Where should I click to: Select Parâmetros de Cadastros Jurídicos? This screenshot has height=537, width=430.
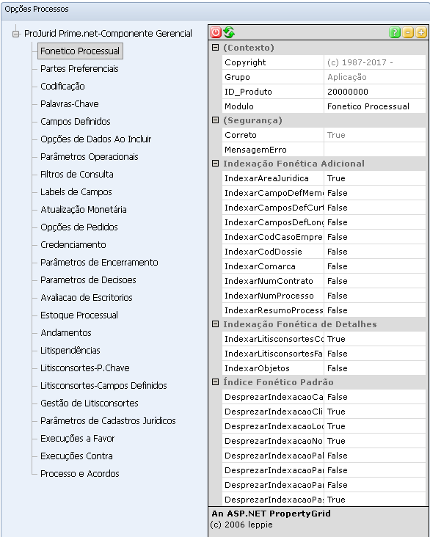click(x=108, y=421)
